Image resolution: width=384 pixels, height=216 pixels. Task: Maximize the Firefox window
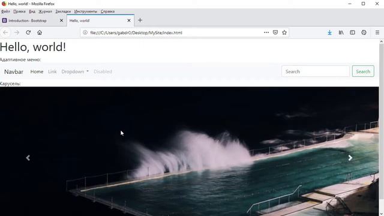363,4
